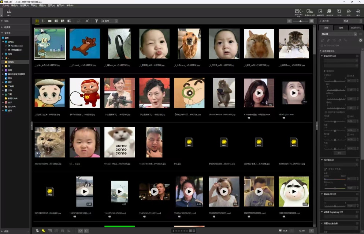Collapse the Folders panel header
Screen dimensions: 364x234
pyautogui.click(x=2, y=33)
